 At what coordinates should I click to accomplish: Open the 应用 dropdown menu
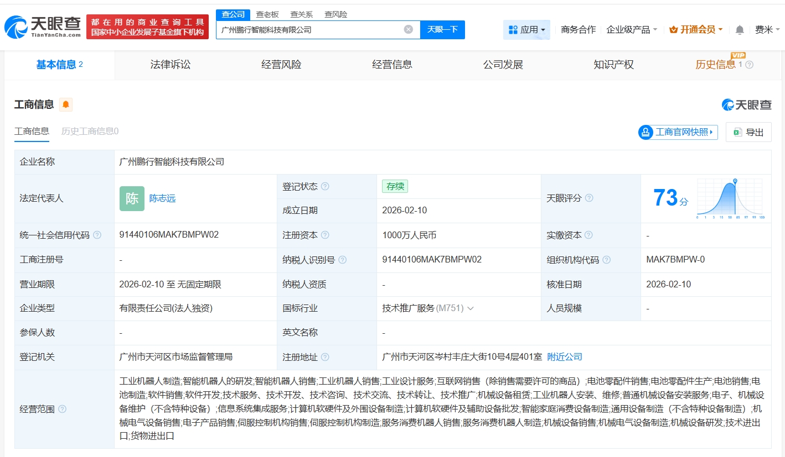click(526, 30)
